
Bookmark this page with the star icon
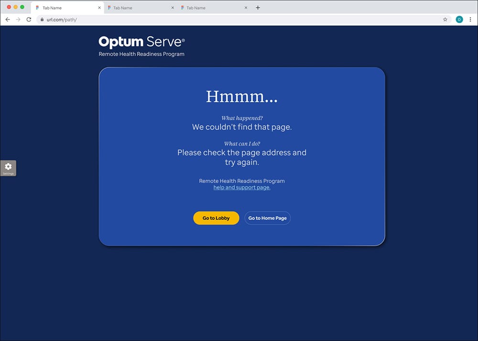pos(445,20)
